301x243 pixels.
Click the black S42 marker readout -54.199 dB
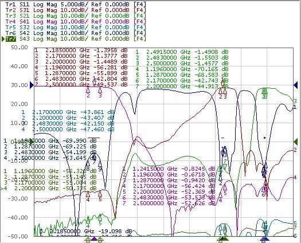80,152
